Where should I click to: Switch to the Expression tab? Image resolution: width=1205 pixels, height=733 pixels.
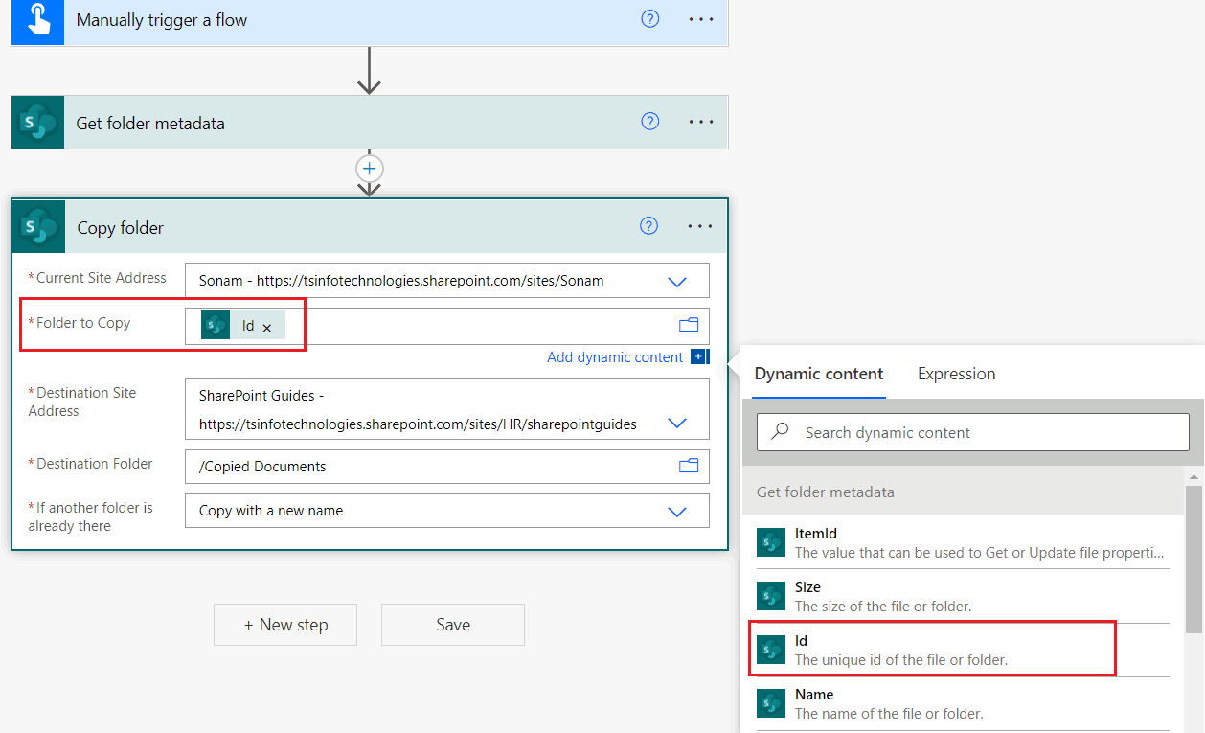(x=955, y=374)
